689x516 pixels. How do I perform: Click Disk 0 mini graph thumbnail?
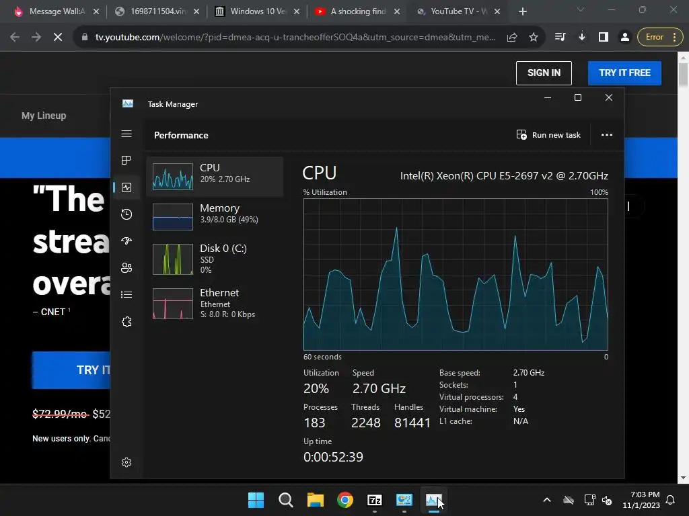pos(173,259)
